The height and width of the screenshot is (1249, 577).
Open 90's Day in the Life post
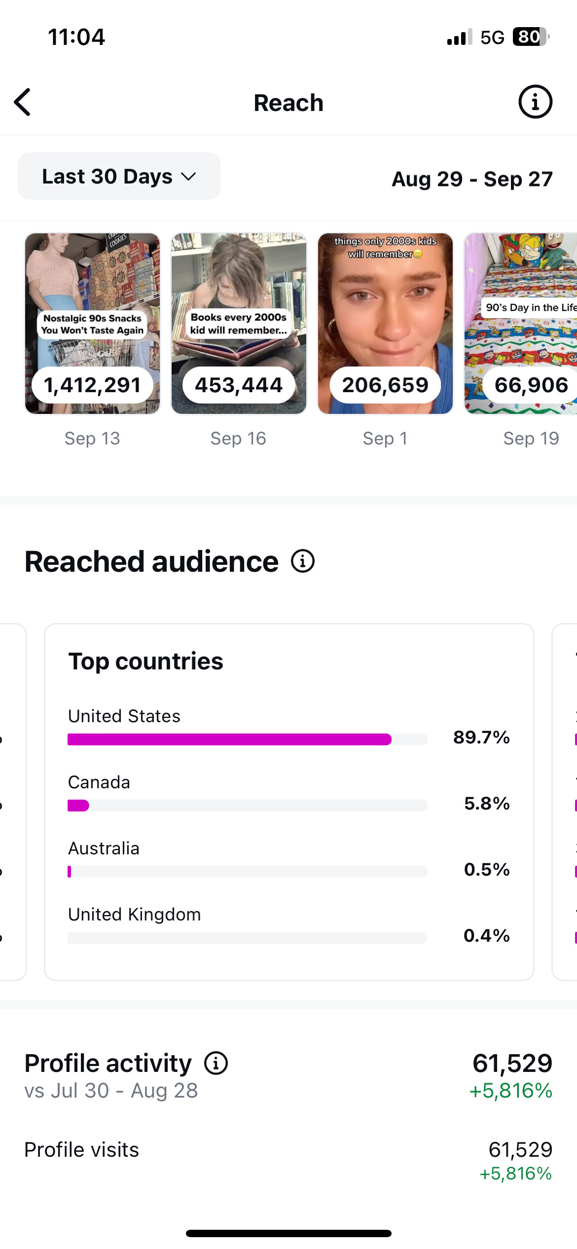520,324
